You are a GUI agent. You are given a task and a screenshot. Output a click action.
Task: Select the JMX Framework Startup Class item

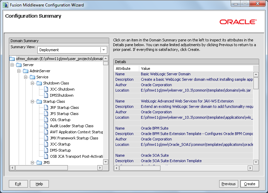pyautogui.click(x=74, y=138)
